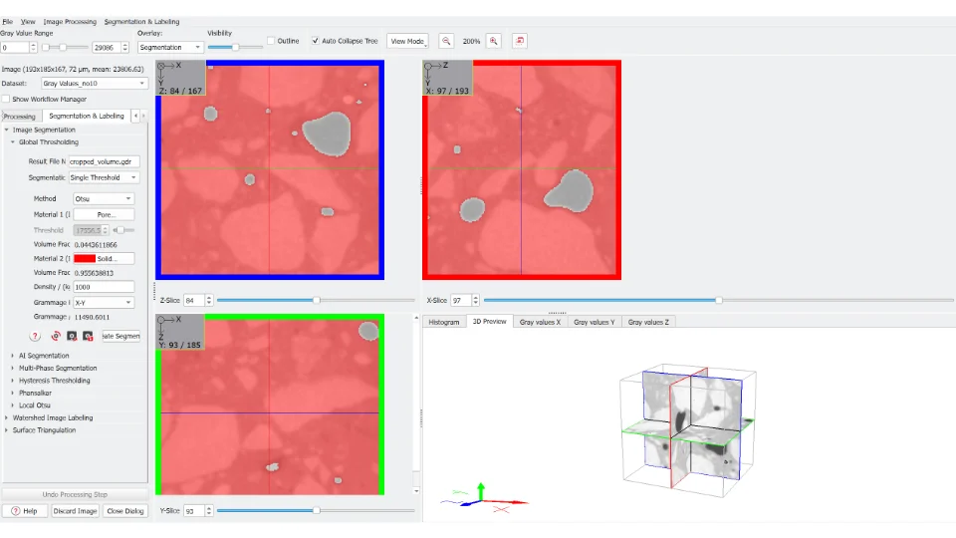Image resolution: width=956 pixels, height=538 pixels.
Task: Click the Result File Name input field
Action: coord(104,161)
